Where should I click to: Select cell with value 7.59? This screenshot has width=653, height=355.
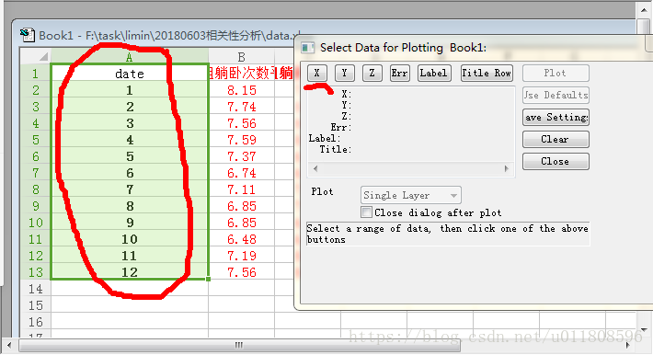(241, 140)
